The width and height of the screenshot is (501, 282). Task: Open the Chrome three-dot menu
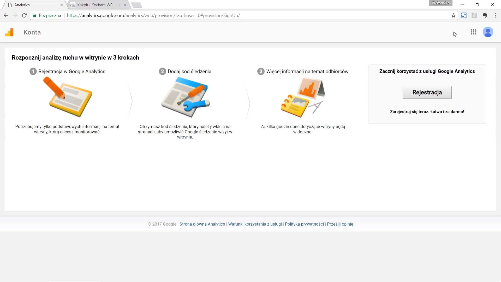(495, 15)
